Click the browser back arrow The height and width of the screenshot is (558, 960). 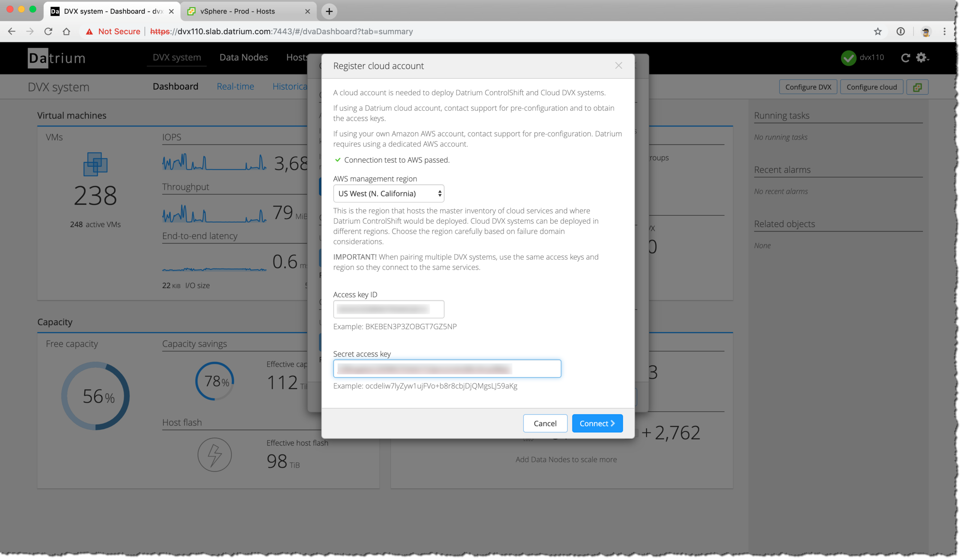(12, 32)
